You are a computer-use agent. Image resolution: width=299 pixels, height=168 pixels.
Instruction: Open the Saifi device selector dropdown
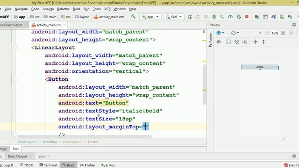click(x=173, y=17)
